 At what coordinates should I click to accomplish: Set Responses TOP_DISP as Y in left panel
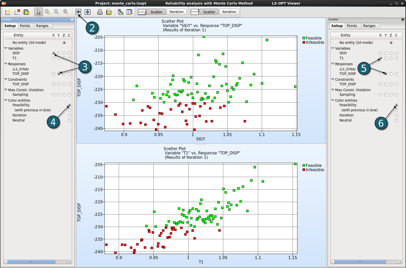tap(59, 74)
